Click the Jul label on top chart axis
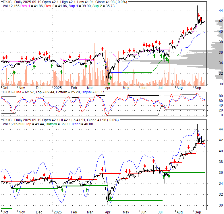The width and height of the screenshot is (224, 214). (x=160, y=88)
